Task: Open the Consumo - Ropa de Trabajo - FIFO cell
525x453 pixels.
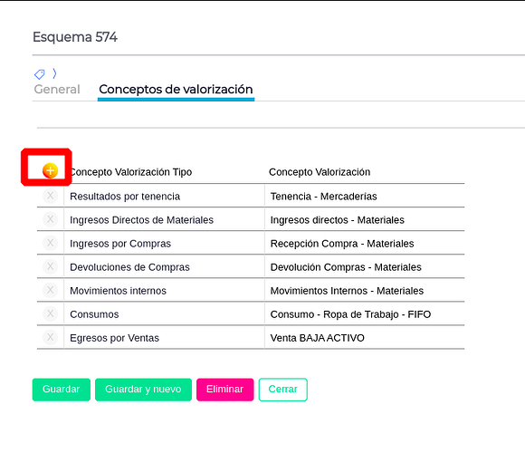Action: pyautogui.click(x=364, y=314)
